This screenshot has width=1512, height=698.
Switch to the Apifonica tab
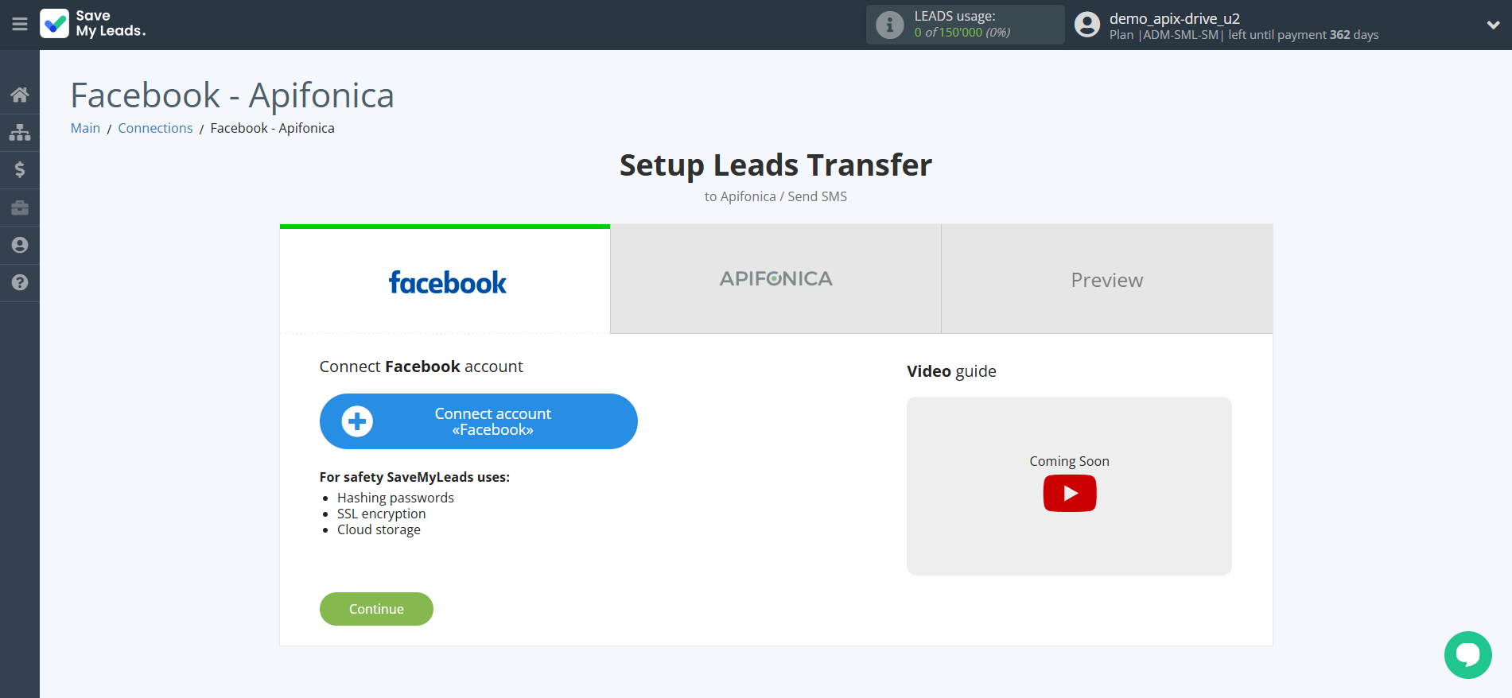click(775, 279)
